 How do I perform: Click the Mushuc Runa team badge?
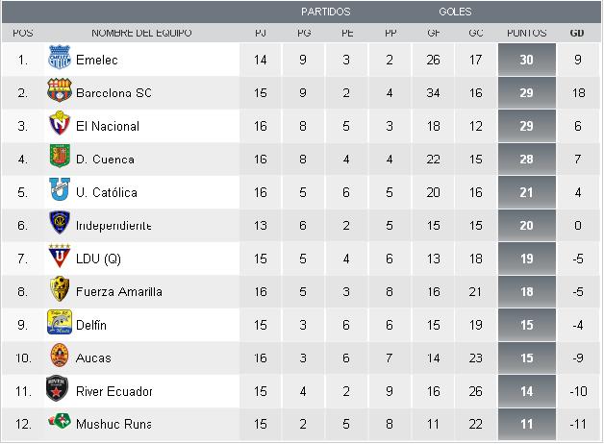[x=60, y=424]
